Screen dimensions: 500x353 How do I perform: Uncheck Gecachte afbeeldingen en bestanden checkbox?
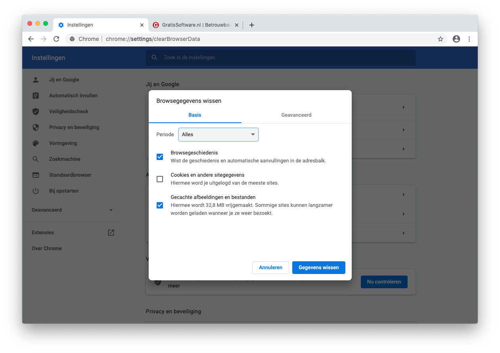160,205
